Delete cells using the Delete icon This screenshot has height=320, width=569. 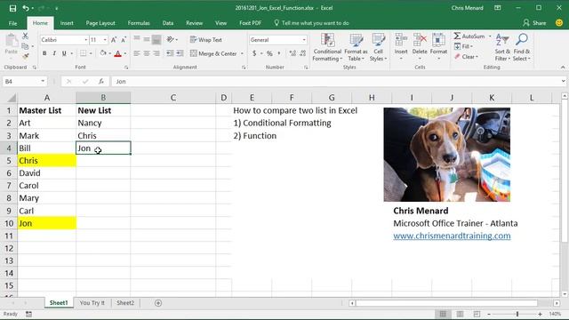tap(420, 47)
